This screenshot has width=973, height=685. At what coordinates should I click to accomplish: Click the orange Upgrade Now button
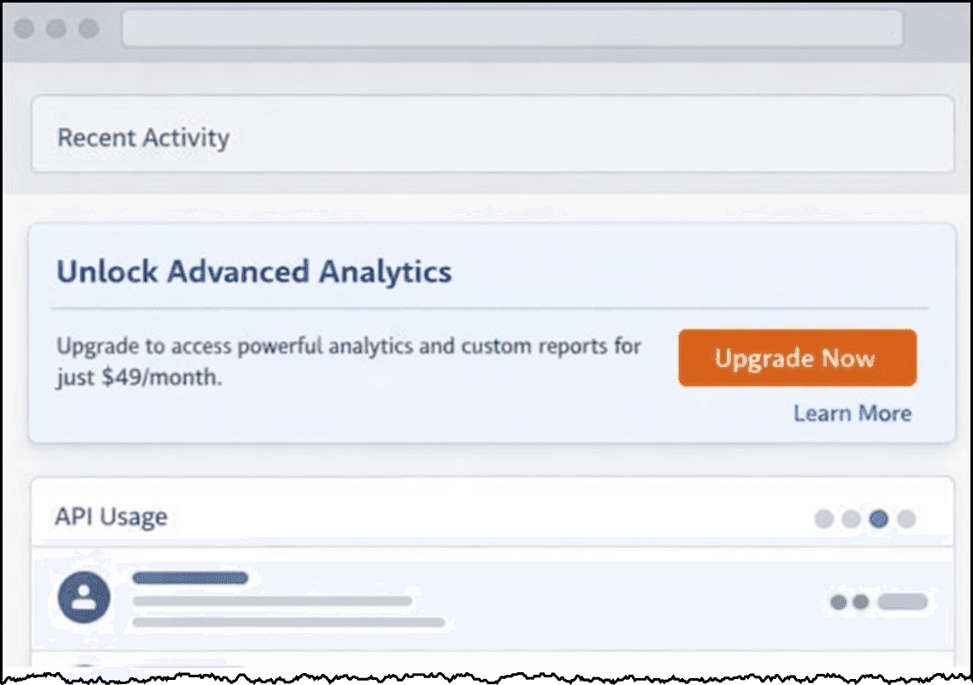797,358
